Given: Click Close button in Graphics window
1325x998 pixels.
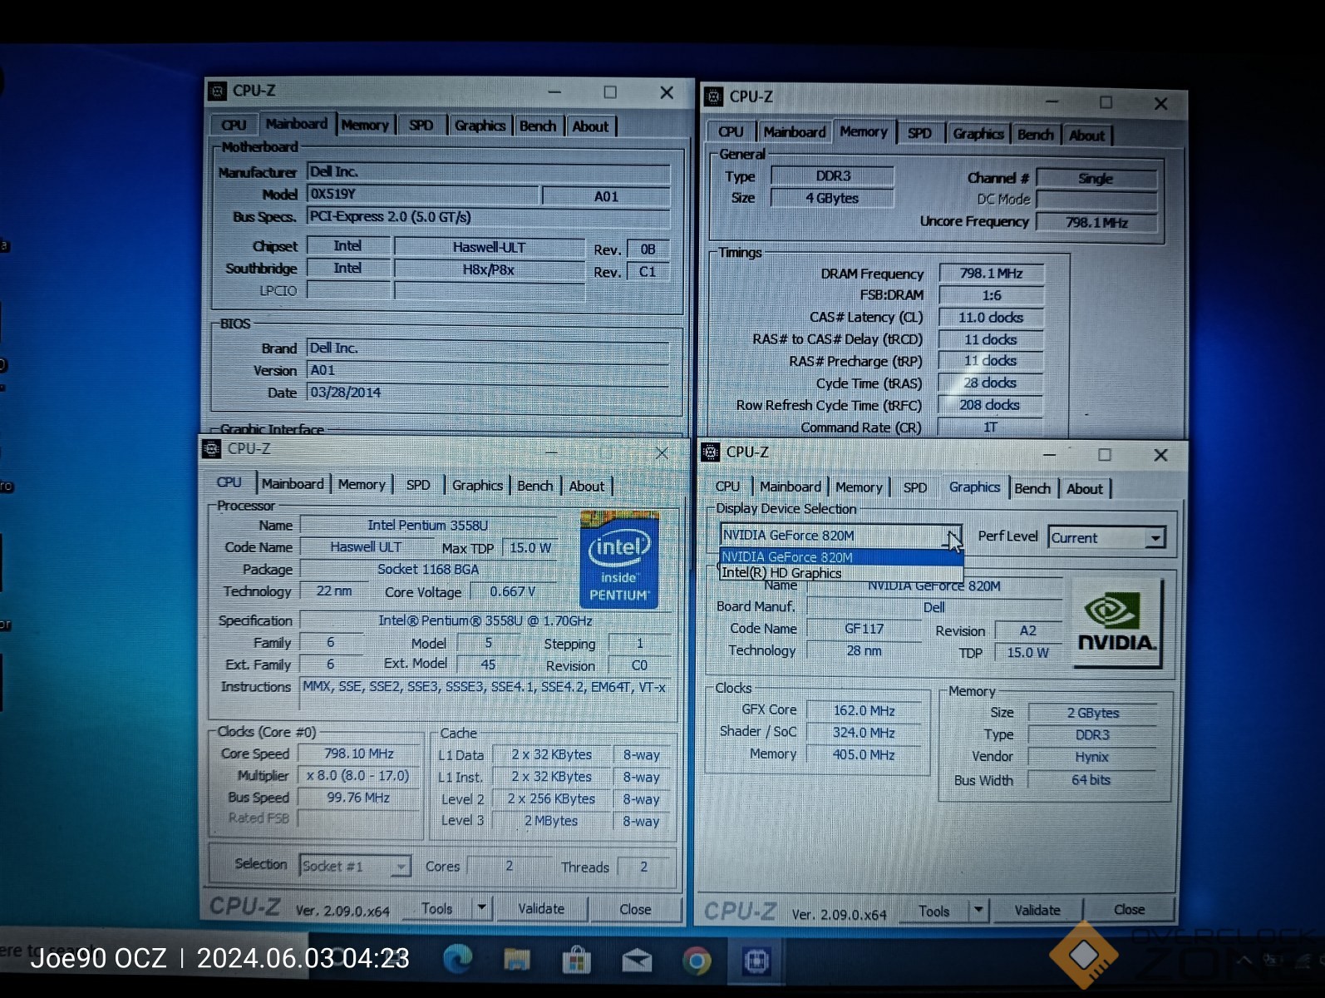Looking at the screenshot, I should click(x=1130, y=909).
